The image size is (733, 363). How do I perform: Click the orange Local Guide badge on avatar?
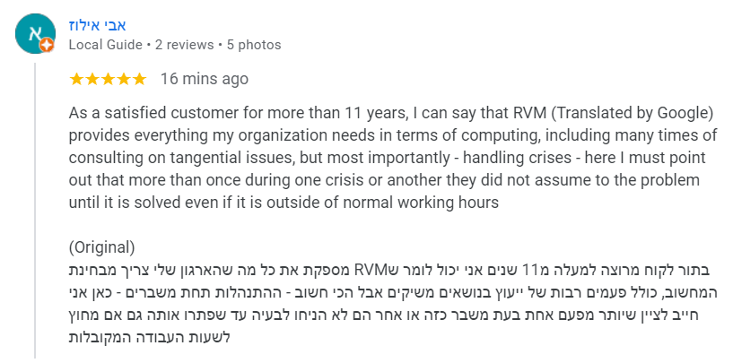click(47, 46)
